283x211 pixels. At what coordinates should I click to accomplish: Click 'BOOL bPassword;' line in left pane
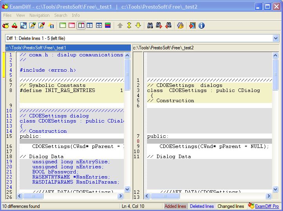click(x=55, y=172)
